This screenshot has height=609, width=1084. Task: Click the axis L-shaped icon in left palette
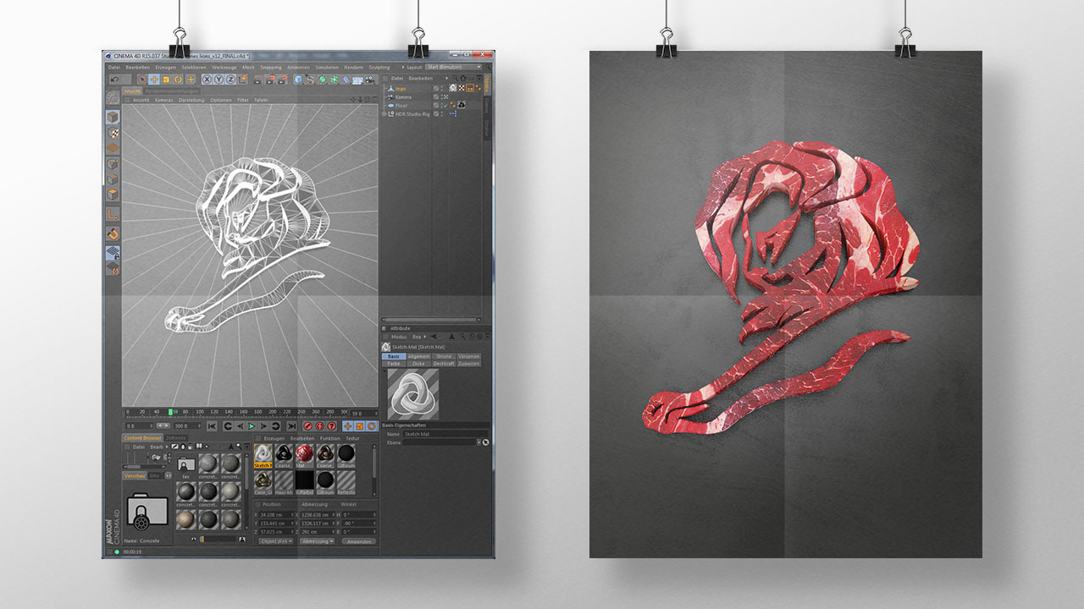113,213
